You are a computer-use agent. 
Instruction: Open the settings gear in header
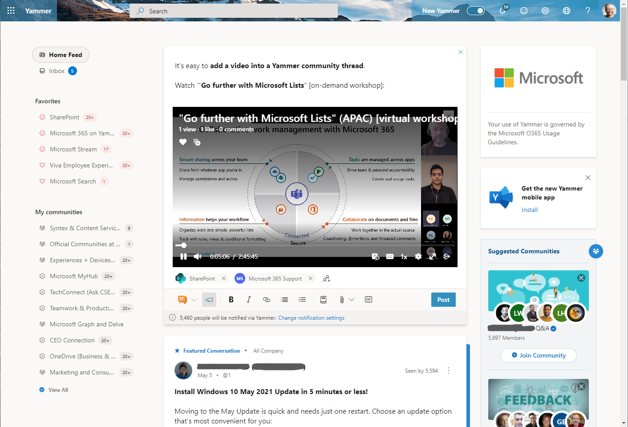pos(545,11)
